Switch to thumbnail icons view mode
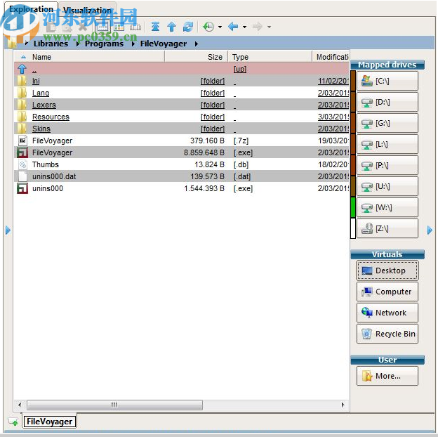Screen dimensions: 438x437 tap(119, 27)
